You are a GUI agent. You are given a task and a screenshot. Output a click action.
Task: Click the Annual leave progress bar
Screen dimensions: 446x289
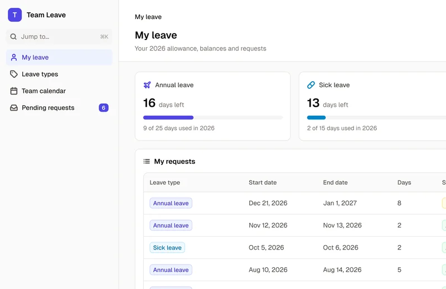click(213, 117)
